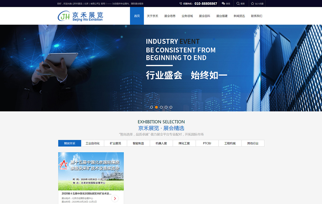Click the 微信 WeChat icon in top bar

pyautogui.click(x=223, y=4)
